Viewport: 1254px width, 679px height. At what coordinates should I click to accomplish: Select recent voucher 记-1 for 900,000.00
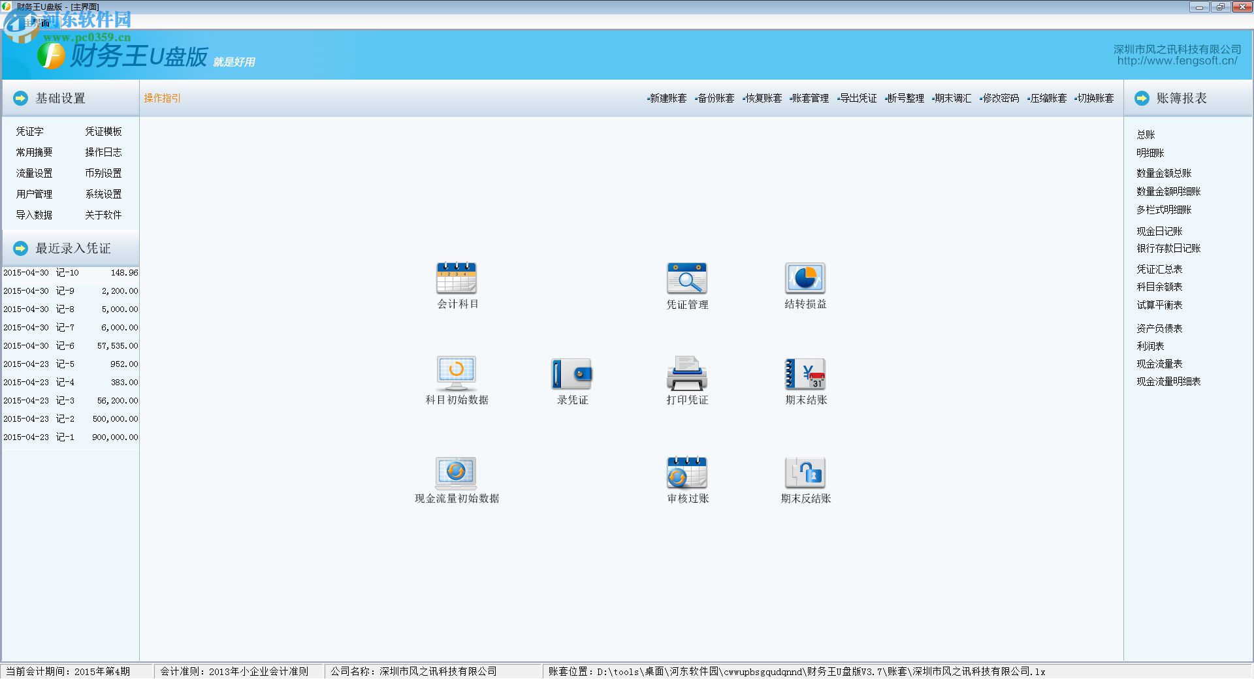tap(71, 437)
